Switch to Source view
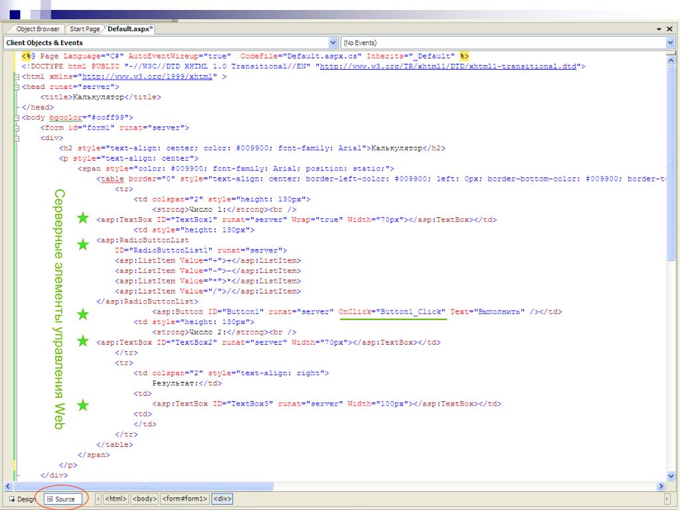This screenshot has height=510, width=680. pos(62,499)
